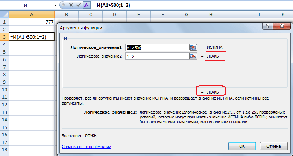Select row 12 header
293x156 pixels.
click(5, 105)
